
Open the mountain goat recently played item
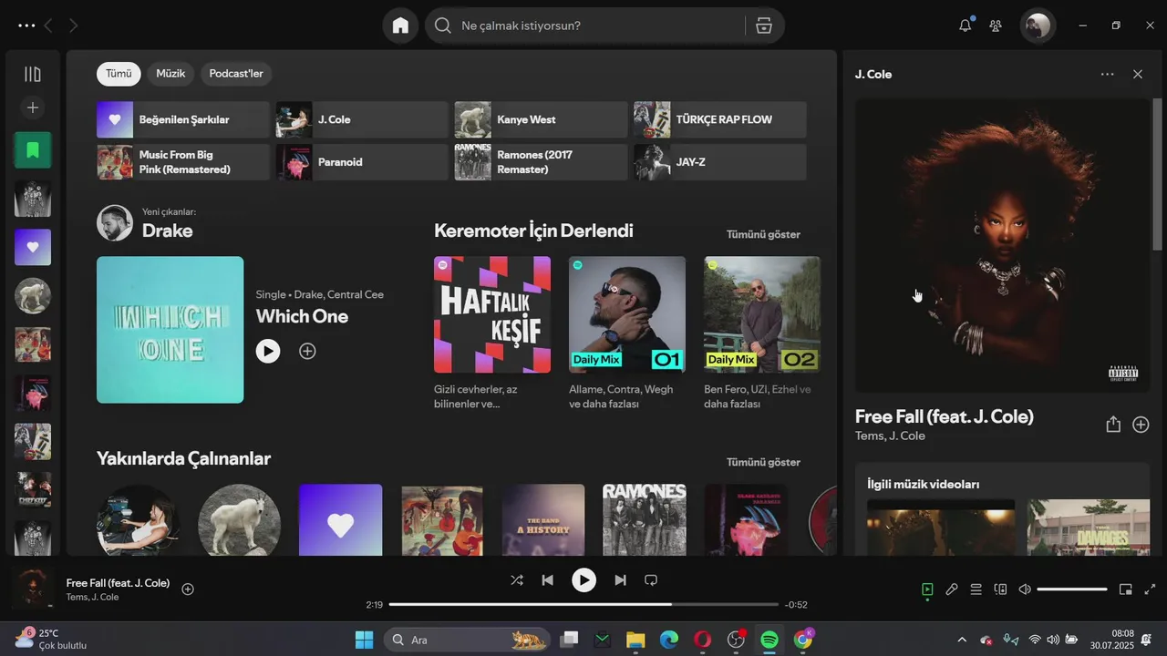pos(239,520)
